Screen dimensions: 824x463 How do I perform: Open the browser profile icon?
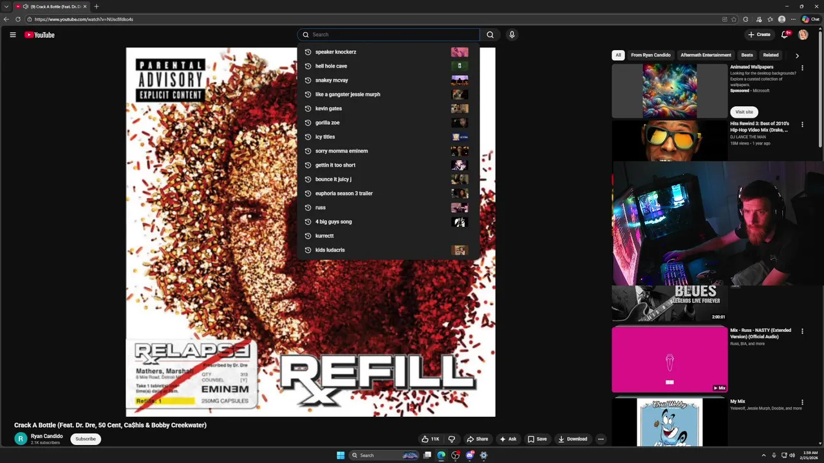click(782, 19)
